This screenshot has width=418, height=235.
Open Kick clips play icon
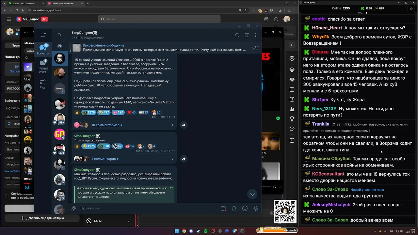point(292,140)
